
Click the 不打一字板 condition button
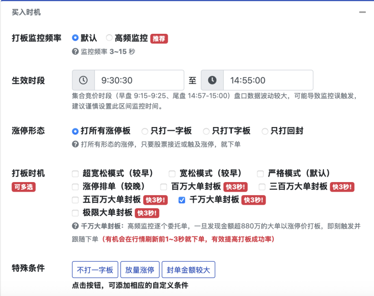[x=95, y=270]
